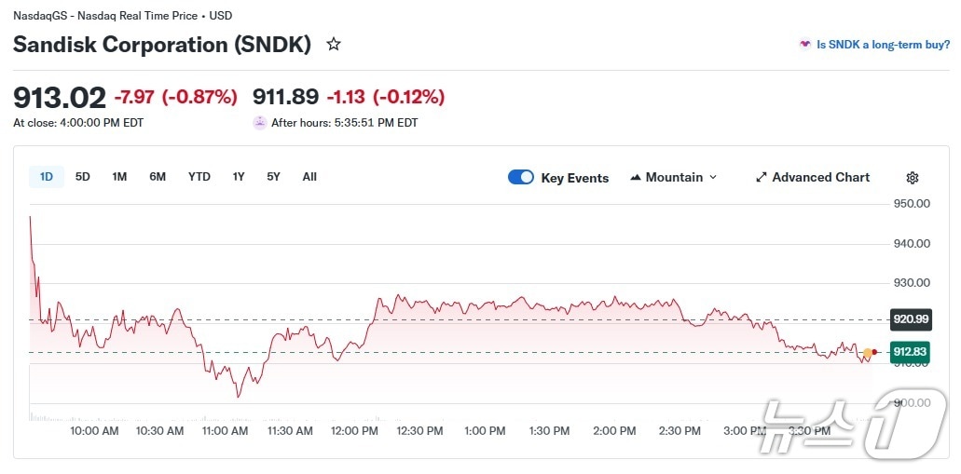The image size is (961, 474).
Task: Click the Mountain chart type icon
Action: [636, 177]
